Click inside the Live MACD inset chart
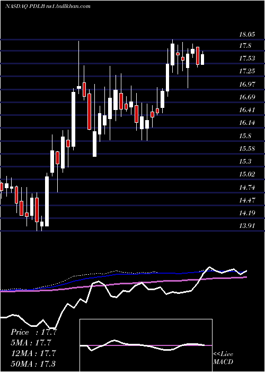The width and height of the screenshot is (265, 372). [146, 345]
